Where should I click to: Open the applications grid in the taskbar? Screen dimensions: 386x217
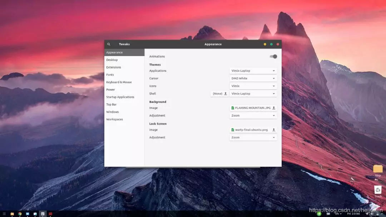(4, 214)
